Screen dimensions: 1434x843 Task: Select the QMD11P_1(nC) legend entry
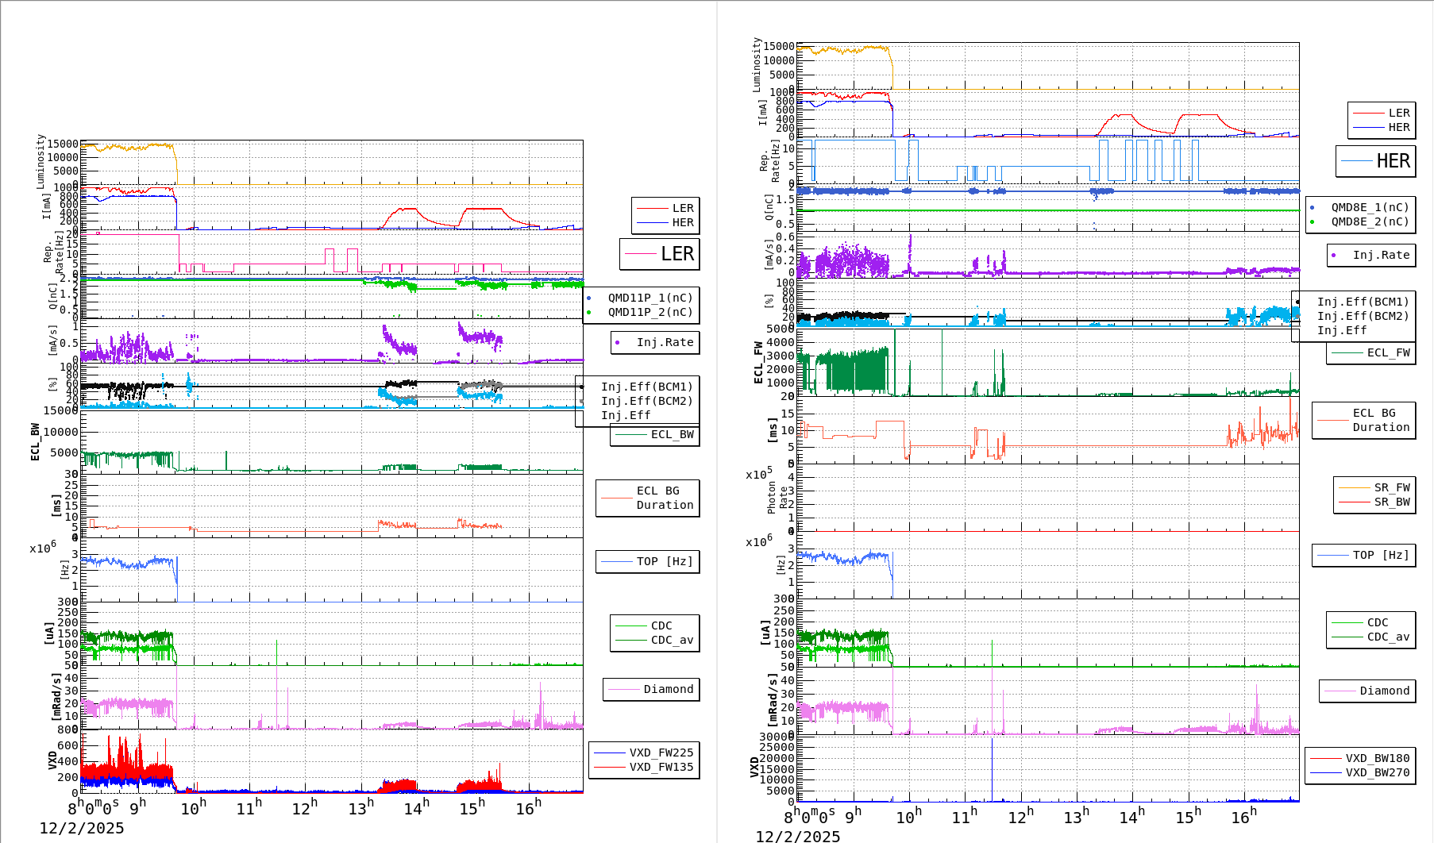click(x=650, y=298)
